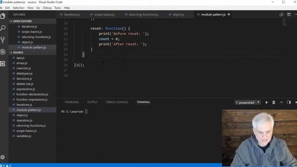The image size is (297, 167).
Task: Click the '})();' line in the editor
Action: [79, 65]
